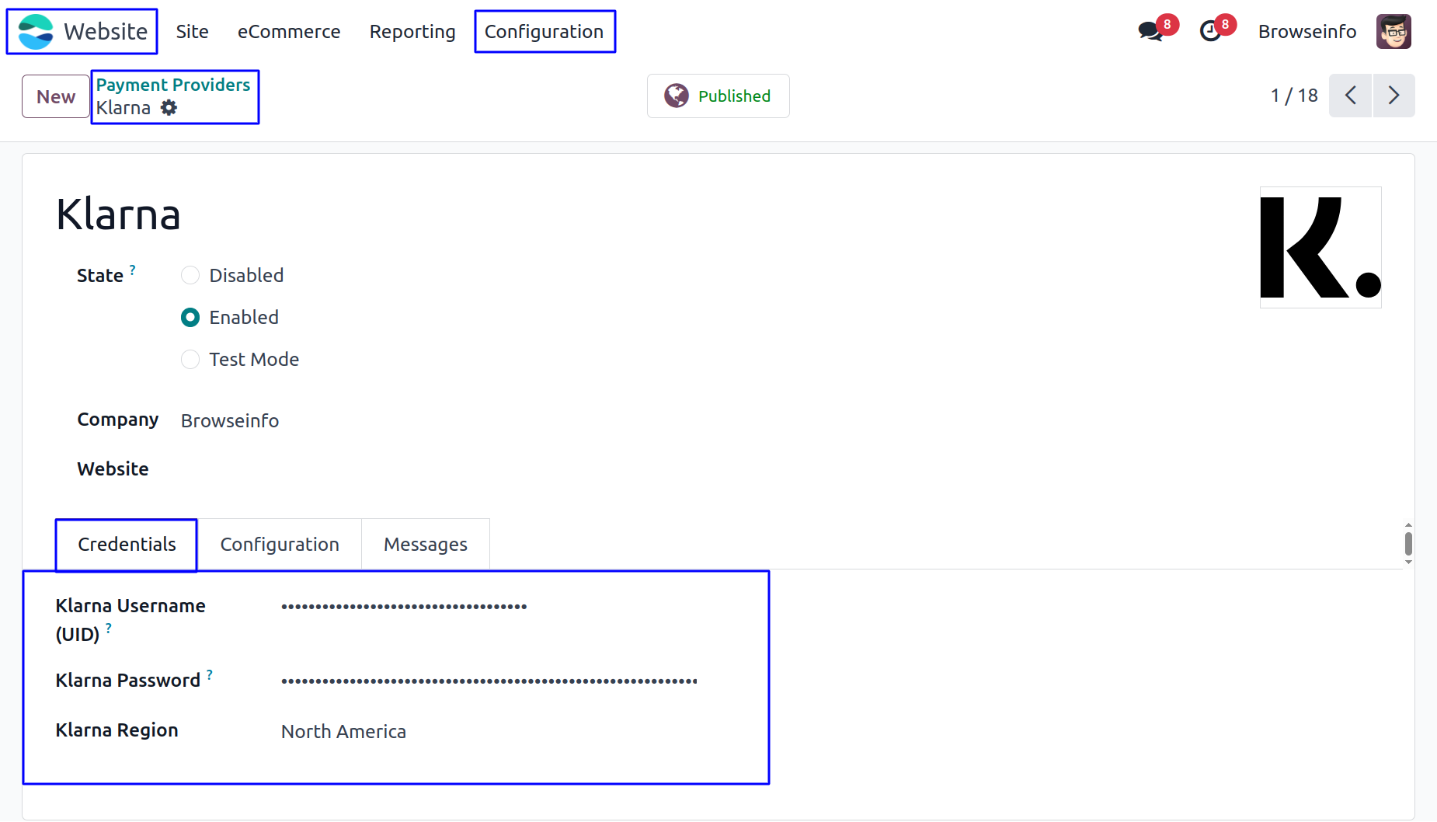1437x822 pixels.
Task: Click the 1 / 18 pager counter
Action: pyautogui.click(x=1294, y=96)
